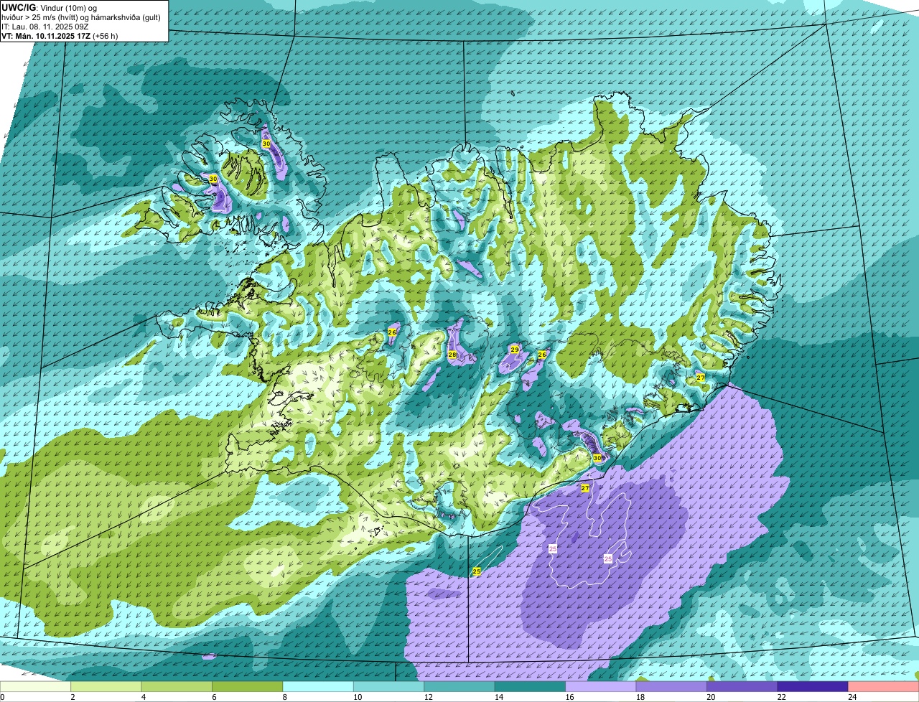The image size is (919, 702).
Task: Click the 27 gust label above the offshore purple area
Action: point(585,488)
